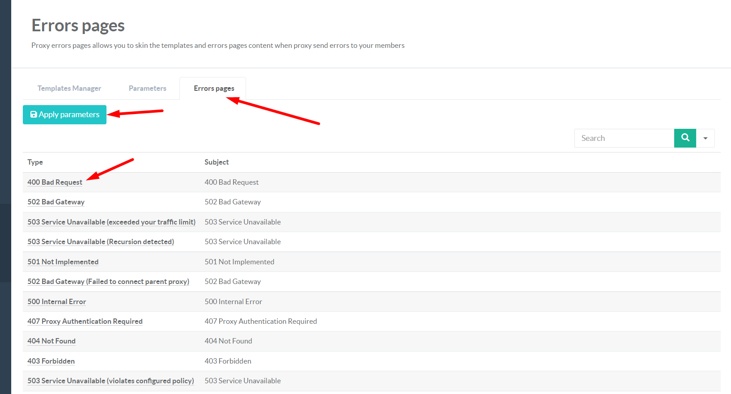Click the magnifying glass search button
The width and height of the screenshot is (731, 394).
685,138
